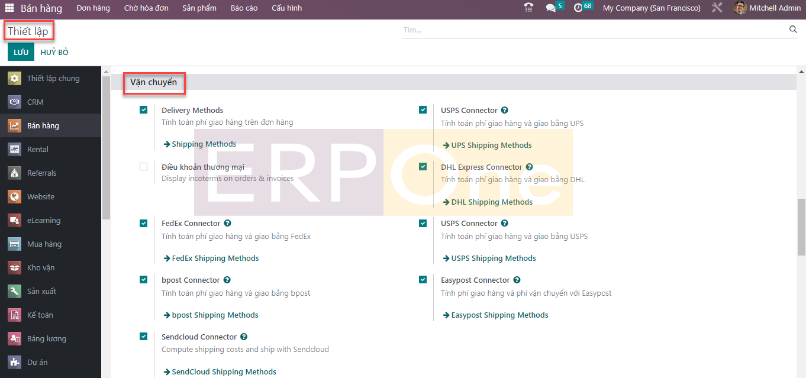
Task: Click the settings search input field
Action: tap(592, 30)
